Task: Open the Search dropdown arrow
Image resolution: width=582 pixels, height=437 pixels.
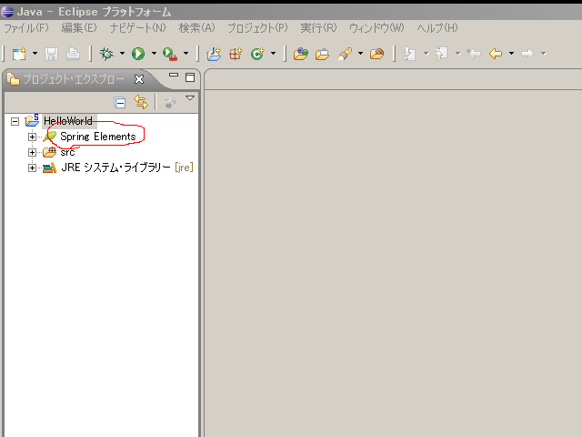Action: click(x=360, y=54)
